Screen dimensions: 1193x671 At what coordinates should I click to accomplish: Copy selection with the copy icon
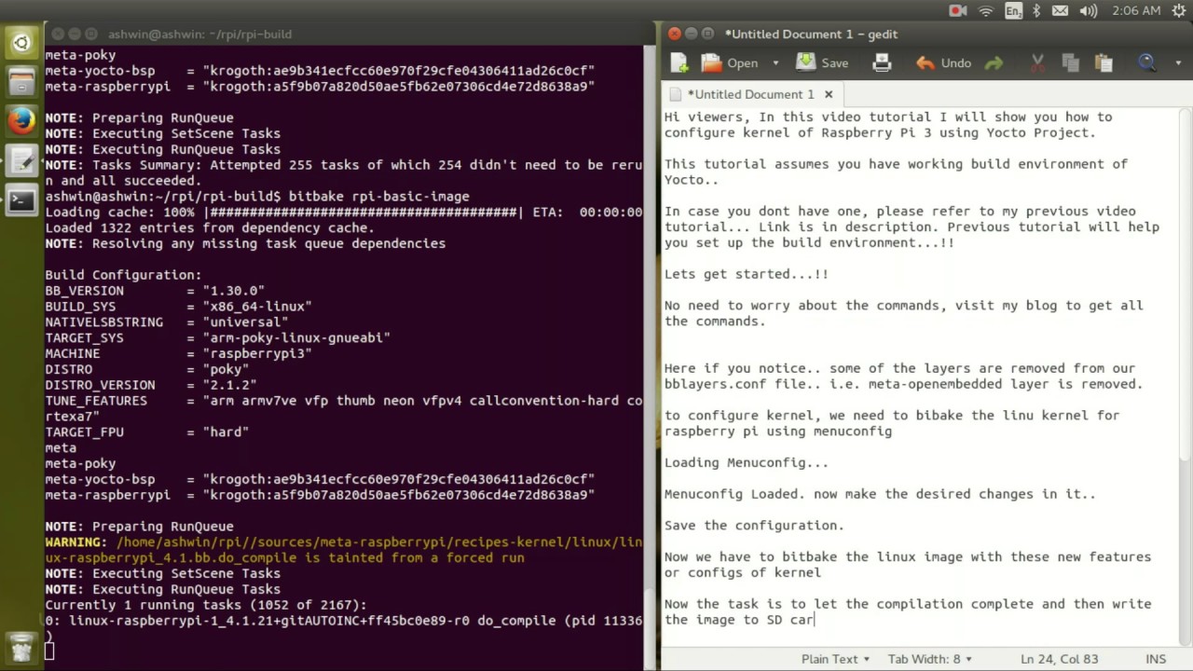pos(1070,62)
